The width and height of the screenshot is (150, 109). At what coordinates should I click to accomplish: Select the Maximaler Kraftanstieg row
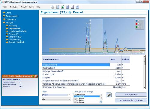click(x=86, y=87)
